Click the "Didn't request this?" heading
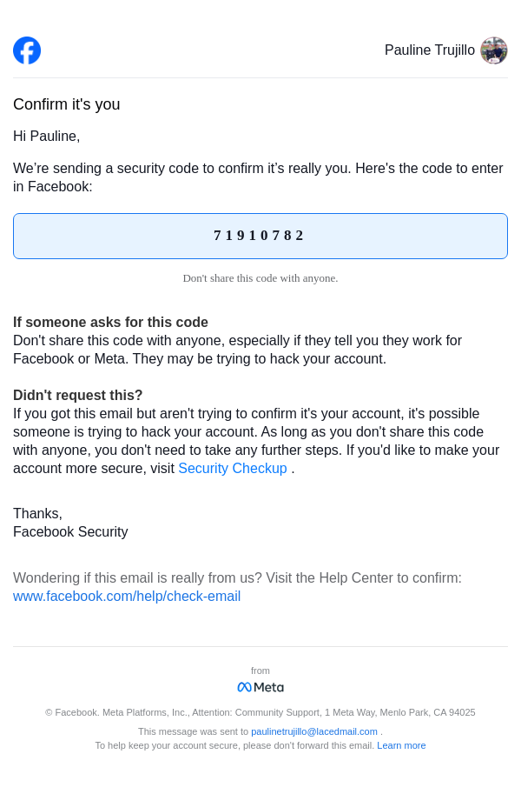 (x=78, y=396)
